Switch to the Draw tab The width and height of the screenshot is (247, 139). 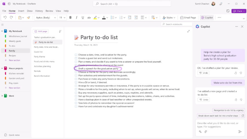[x=30, y=11]
